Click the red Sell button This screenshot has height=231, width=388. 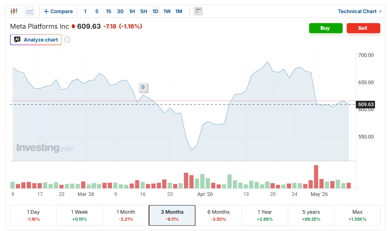(x=363, y=28)
